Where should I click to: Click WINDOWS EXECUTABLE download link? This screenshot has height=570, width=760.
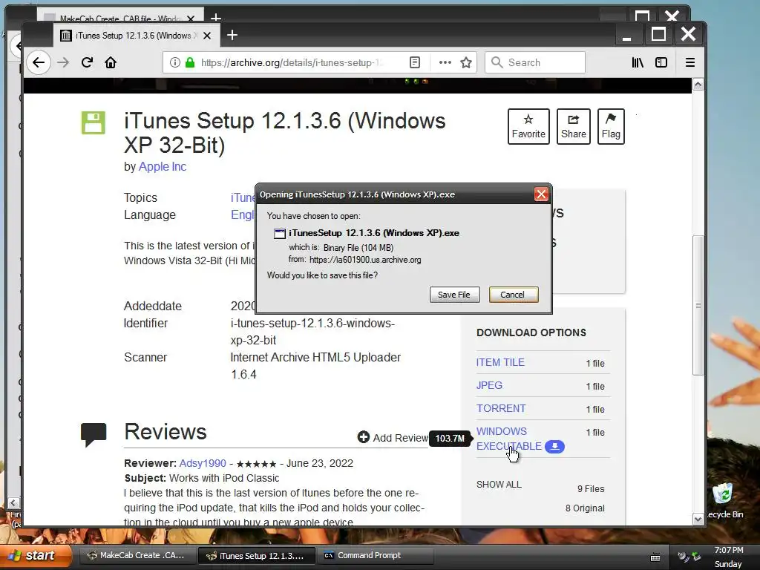509,439
